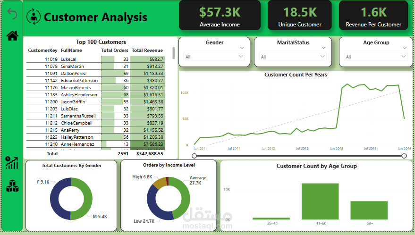Open the product boxes page icon
The height and width of the screenshot is (235, 415).
12,186
